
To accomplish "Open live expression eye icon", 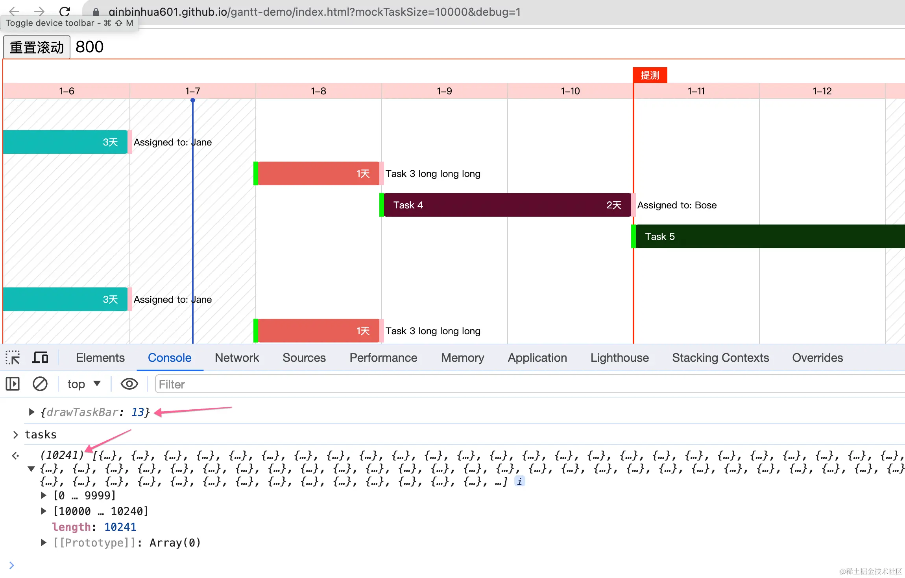I will [x=129, y=384].
